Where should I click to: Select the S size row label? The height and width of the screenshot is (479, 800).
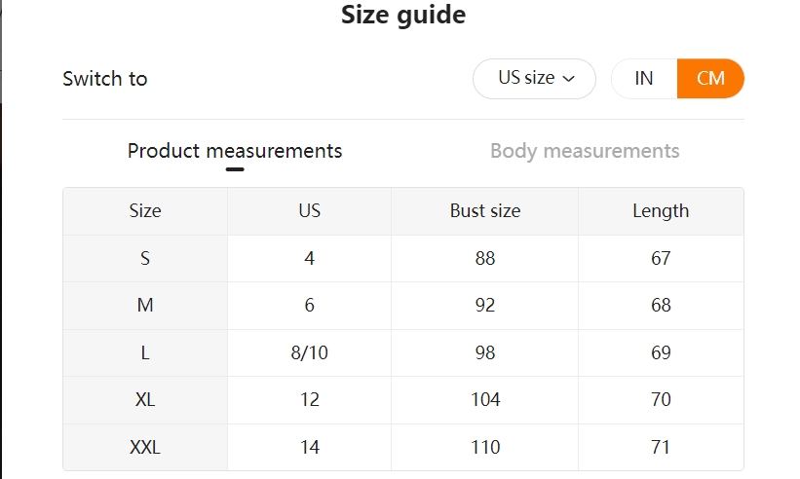pos(145,259)
